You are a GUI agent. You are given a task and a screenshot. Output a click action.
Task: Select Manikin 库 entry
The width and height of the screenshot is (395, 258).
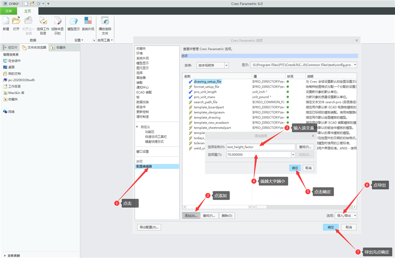click(14, 93)
